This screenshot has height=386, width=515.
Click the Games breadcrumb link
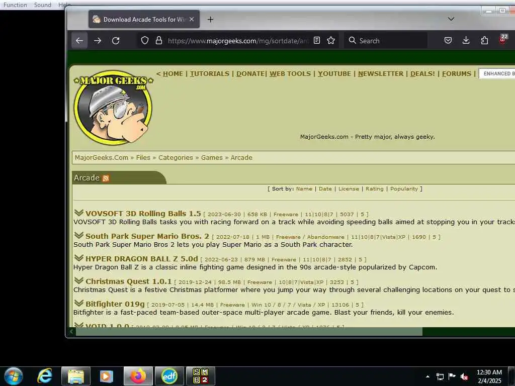(212, 157)
